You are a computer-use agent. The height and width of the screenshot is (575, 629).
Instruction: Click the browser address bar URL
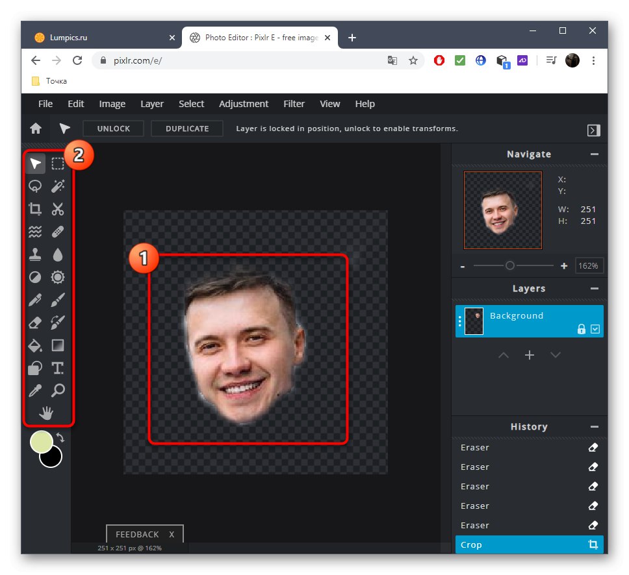pyautogui.click(x=138, y=60)
